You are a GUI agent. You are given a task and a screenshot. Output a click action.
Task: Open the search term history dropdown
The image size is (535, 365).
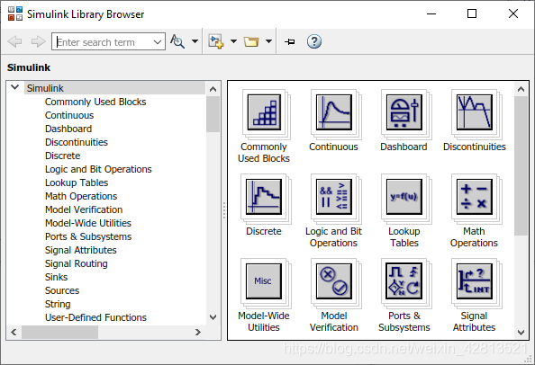tap(158, 42)
